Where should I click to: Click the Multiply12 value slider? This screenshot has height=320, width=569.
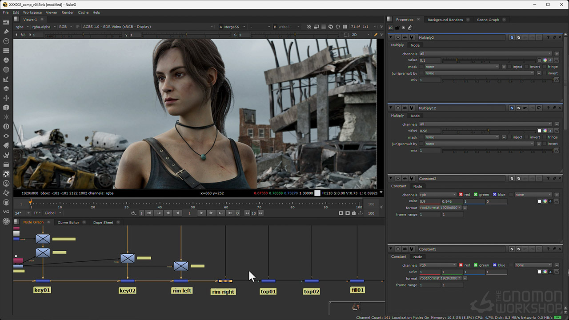[488, 131]
